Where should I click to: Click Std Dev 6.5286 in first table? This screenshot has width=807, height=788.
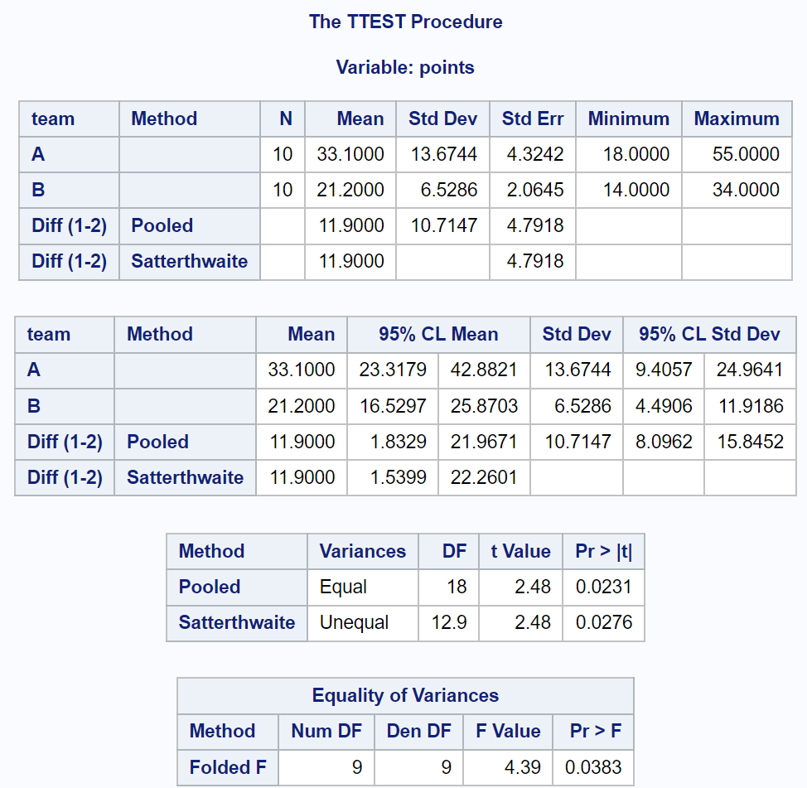coord(449,190)
